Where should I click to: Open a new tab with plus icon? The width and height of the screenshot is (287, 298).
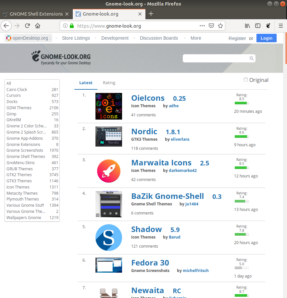(x=151, y=14)
